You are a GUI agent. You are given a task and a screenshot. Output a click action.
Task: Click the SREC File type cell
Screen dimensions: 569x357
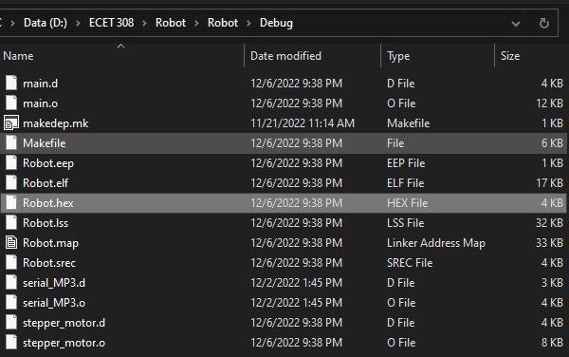pyautogui.click(x=410, y=263)
